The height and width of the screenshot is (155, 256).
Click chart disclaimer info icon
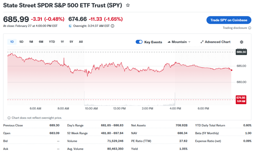tap(9, 118)
